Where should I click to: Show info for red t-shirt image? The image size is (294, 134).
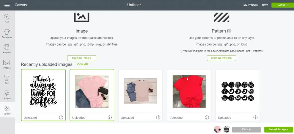[x=207, y=117]
